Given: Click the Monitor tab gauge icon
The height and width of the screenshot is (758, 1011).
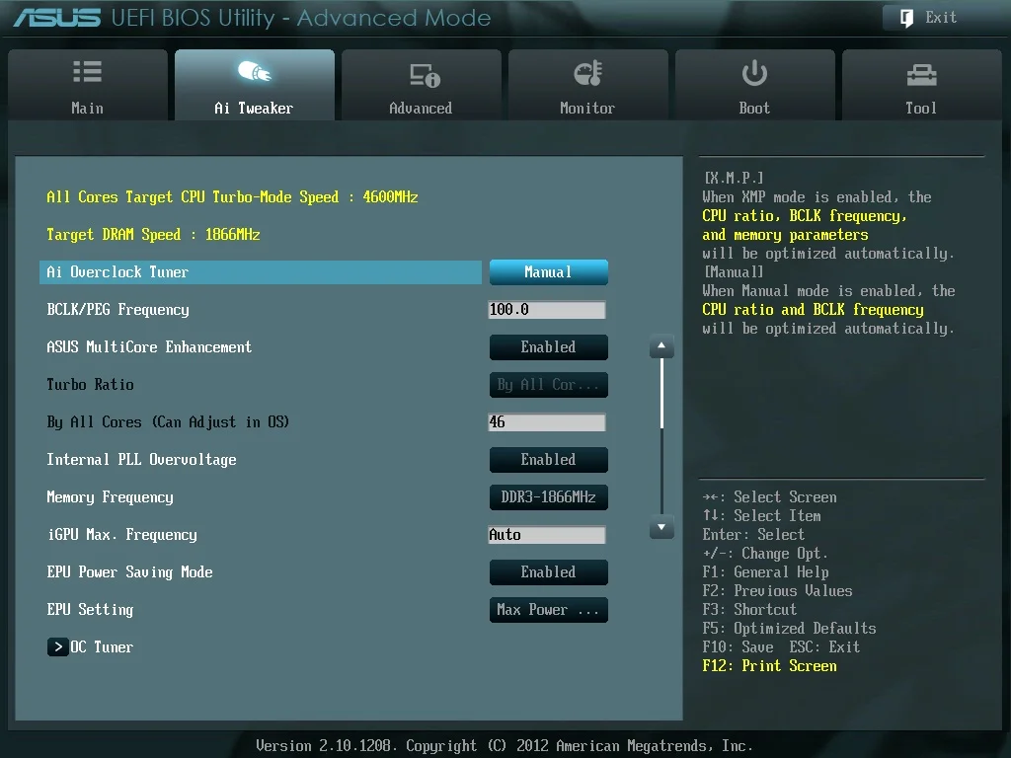Looking at the screenshot, I should pos(588,73).
